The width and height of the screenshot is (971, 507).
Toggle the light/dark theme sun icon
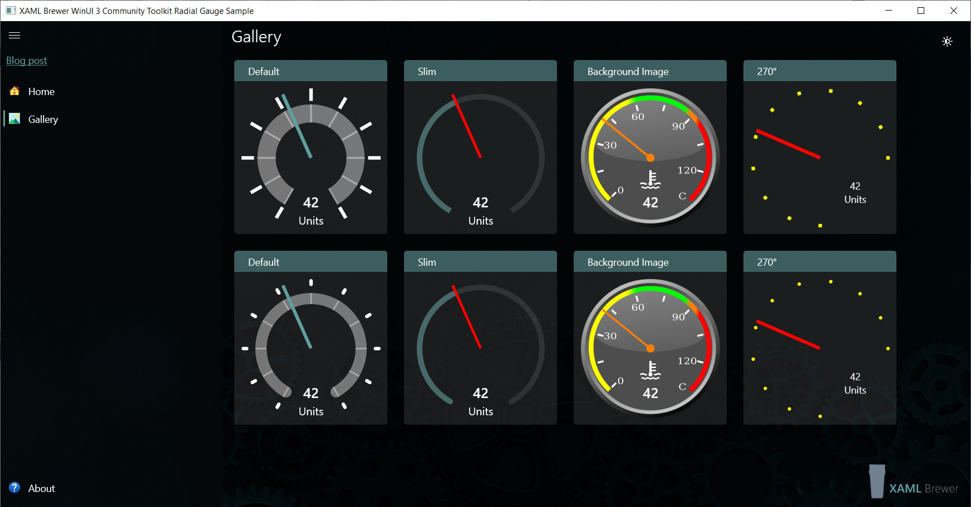tap(947, 42)
